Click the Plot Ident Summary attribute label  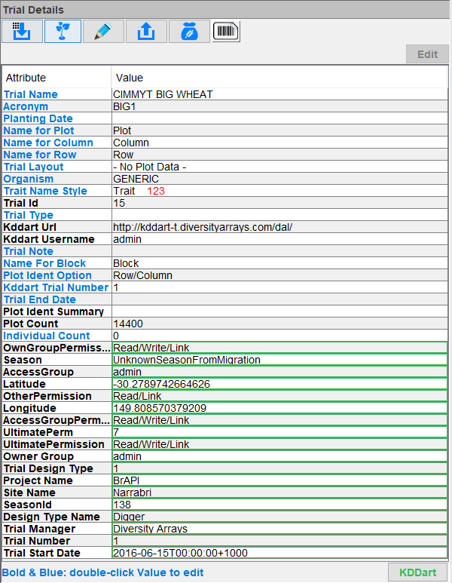click(53, 311)
